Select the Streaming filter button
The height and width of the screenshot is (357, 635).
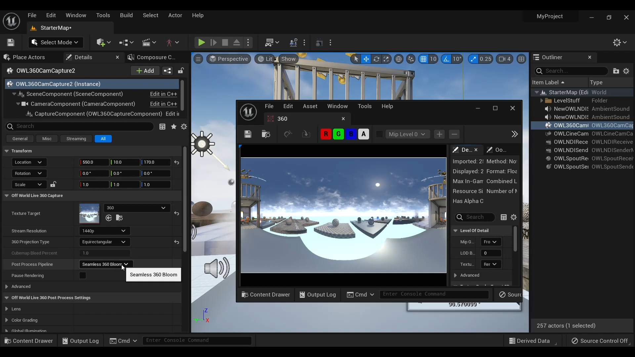coord(76,139)
